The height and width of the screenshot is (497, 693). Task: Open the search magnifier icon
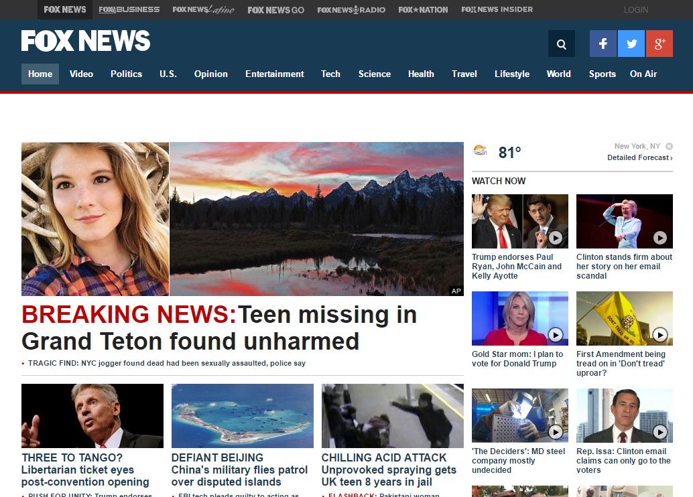click(x=561, y=44)
